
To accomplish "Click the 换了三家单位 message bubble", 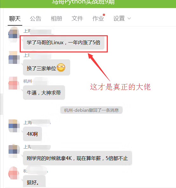I will click(x=46, y=68).
